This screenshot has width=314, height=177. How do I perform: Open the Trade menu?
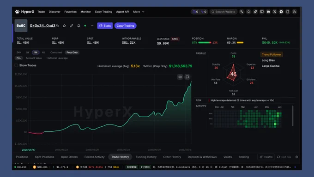click(x=41, y=12)
